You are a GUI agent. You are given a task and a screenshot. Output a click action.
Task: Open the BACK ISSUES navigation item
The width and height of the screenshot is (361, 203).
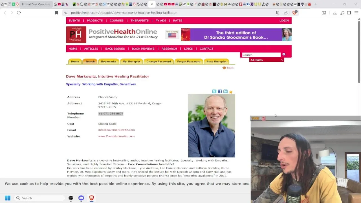115,48
